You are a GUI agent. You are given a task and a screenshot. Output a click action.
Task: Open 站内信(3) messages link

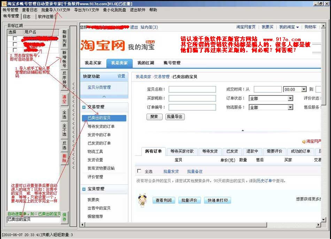pyautogui.click(x=149, y=27)
